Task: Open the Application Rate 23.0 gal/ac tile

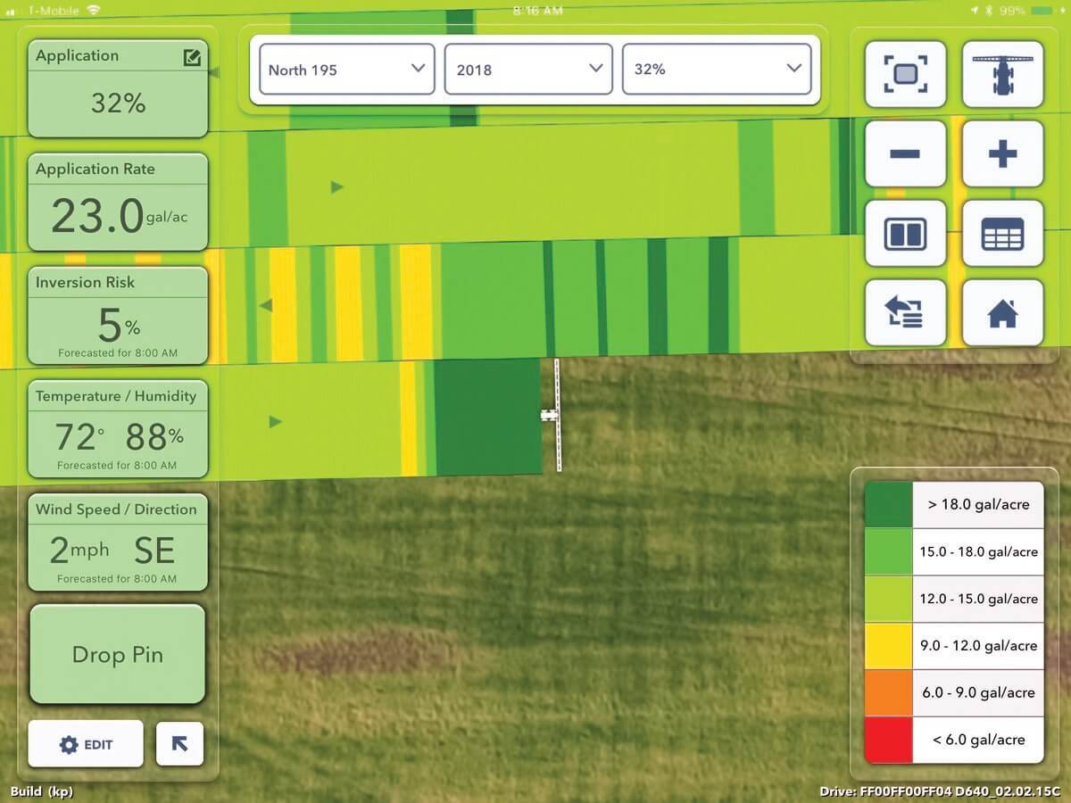Action: (118, 202)
